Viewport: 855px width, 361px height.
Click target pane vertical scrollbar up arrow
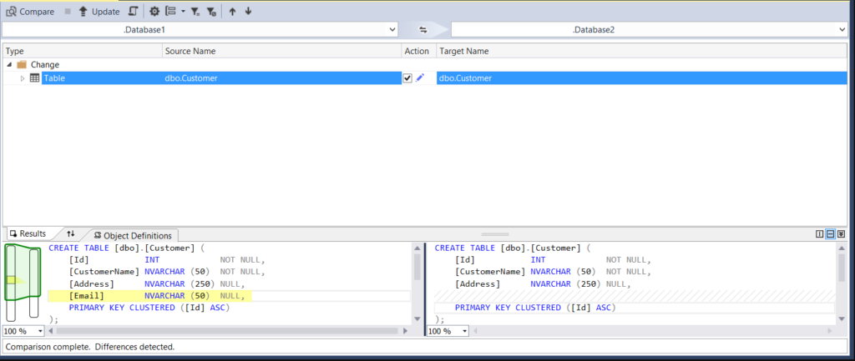pos(842,248)
